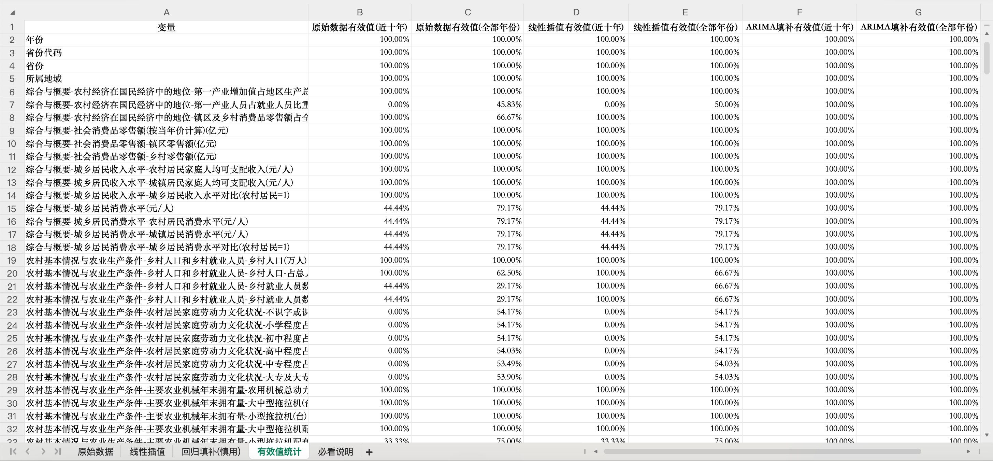Screen dimensions: 993x461
Task: Select column D header
Action: tap(576, 12)
